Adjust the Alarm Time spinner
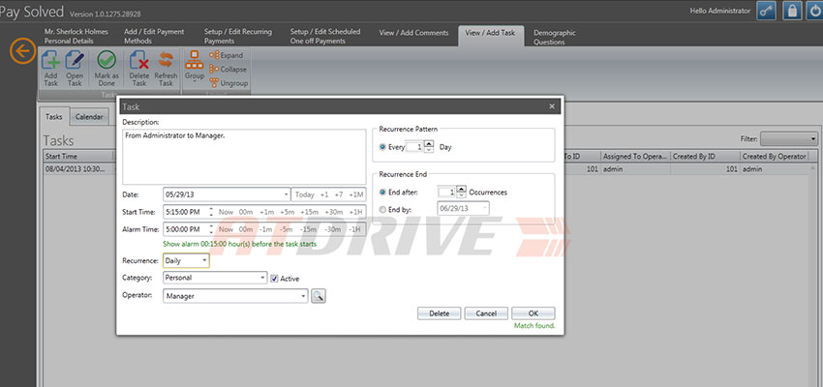 click(211, 229)
